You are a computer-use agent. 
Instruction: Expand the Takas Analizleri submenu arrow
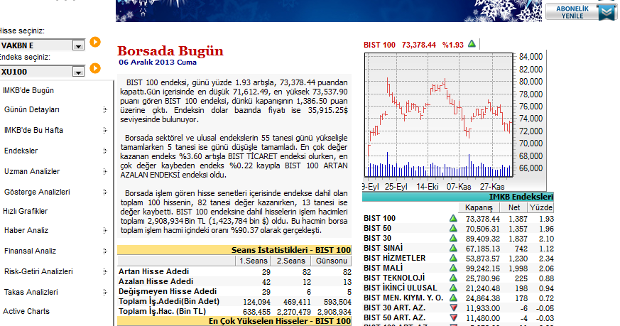[105, 292]
